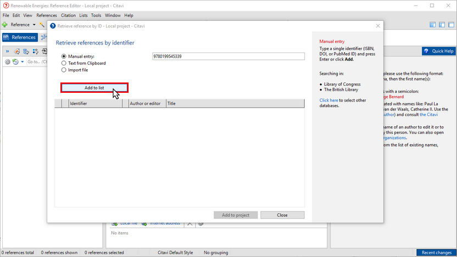Switch to single-pane layout icon
Screen dimensions: 457x257
tap(451, 25)
